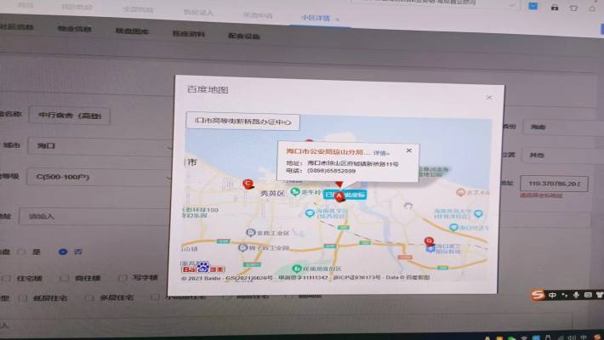Check the 低层住宅 checkbox
Screen dimensions: 604x340
point(23,297)
